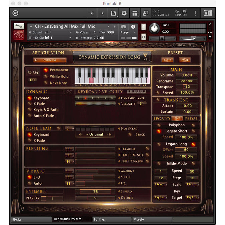Solo the instrument with S button
The width and height of the screenshot is (225, 225).
pyautogui.click(x=143, y=27)
